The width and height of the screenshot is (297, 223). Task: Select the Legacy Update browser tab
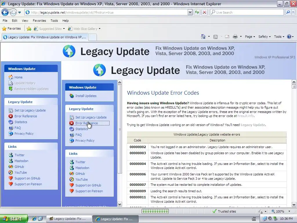tap(45, 37)
